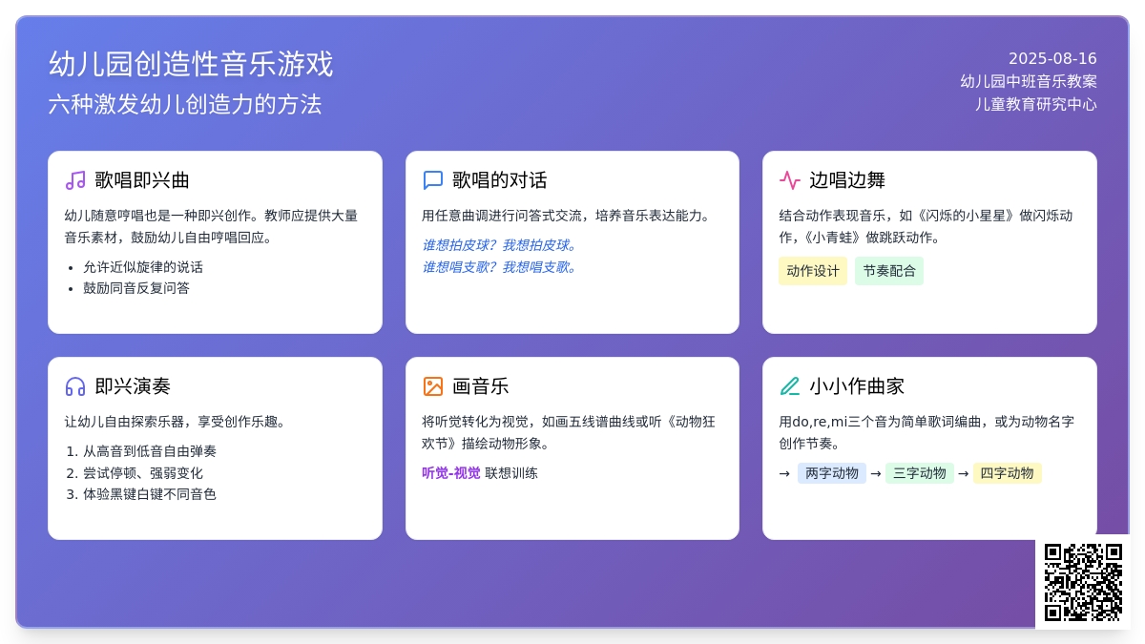Click the main title 幼儿园创造性音乐游戏

191,64
